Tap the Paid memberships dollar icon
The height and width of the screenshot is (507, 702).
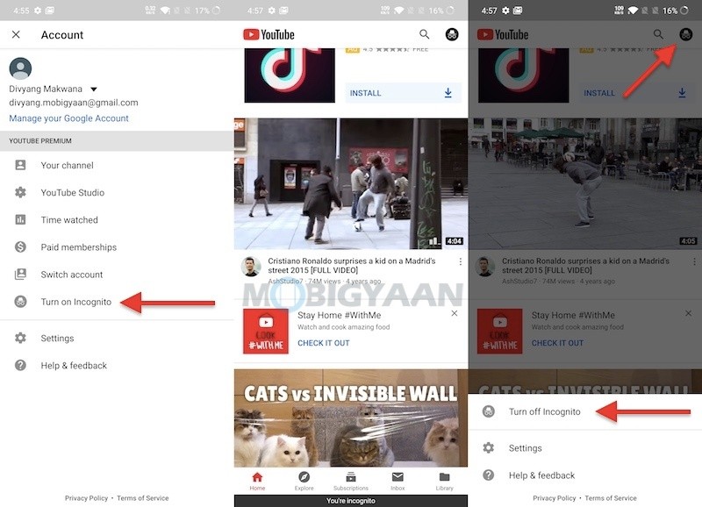tap(20, 247)
